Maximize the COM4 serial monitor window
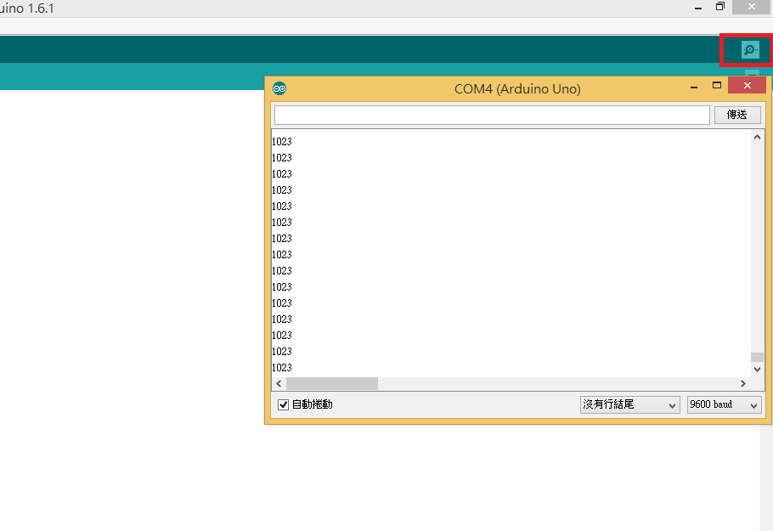Viewport: 773px width, 531px height. pyautogui.click(x=717, y=85)
